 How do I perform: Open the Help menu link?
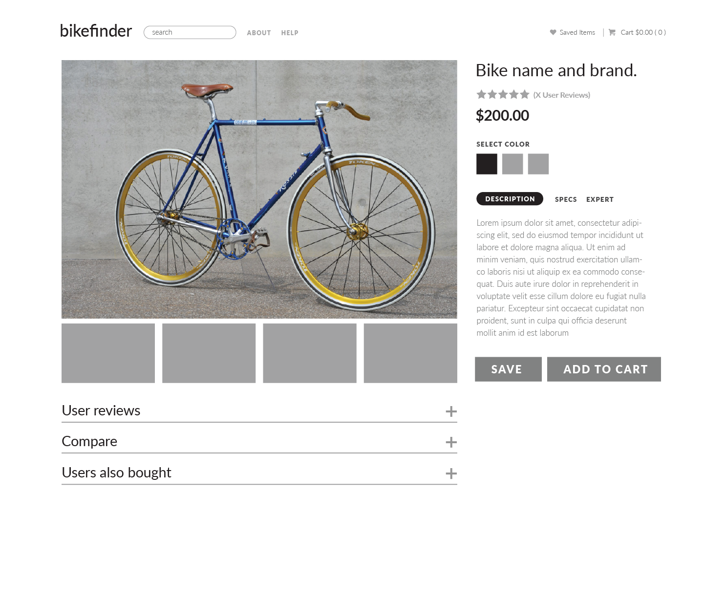pyautogui.click(x=290, y=33)
